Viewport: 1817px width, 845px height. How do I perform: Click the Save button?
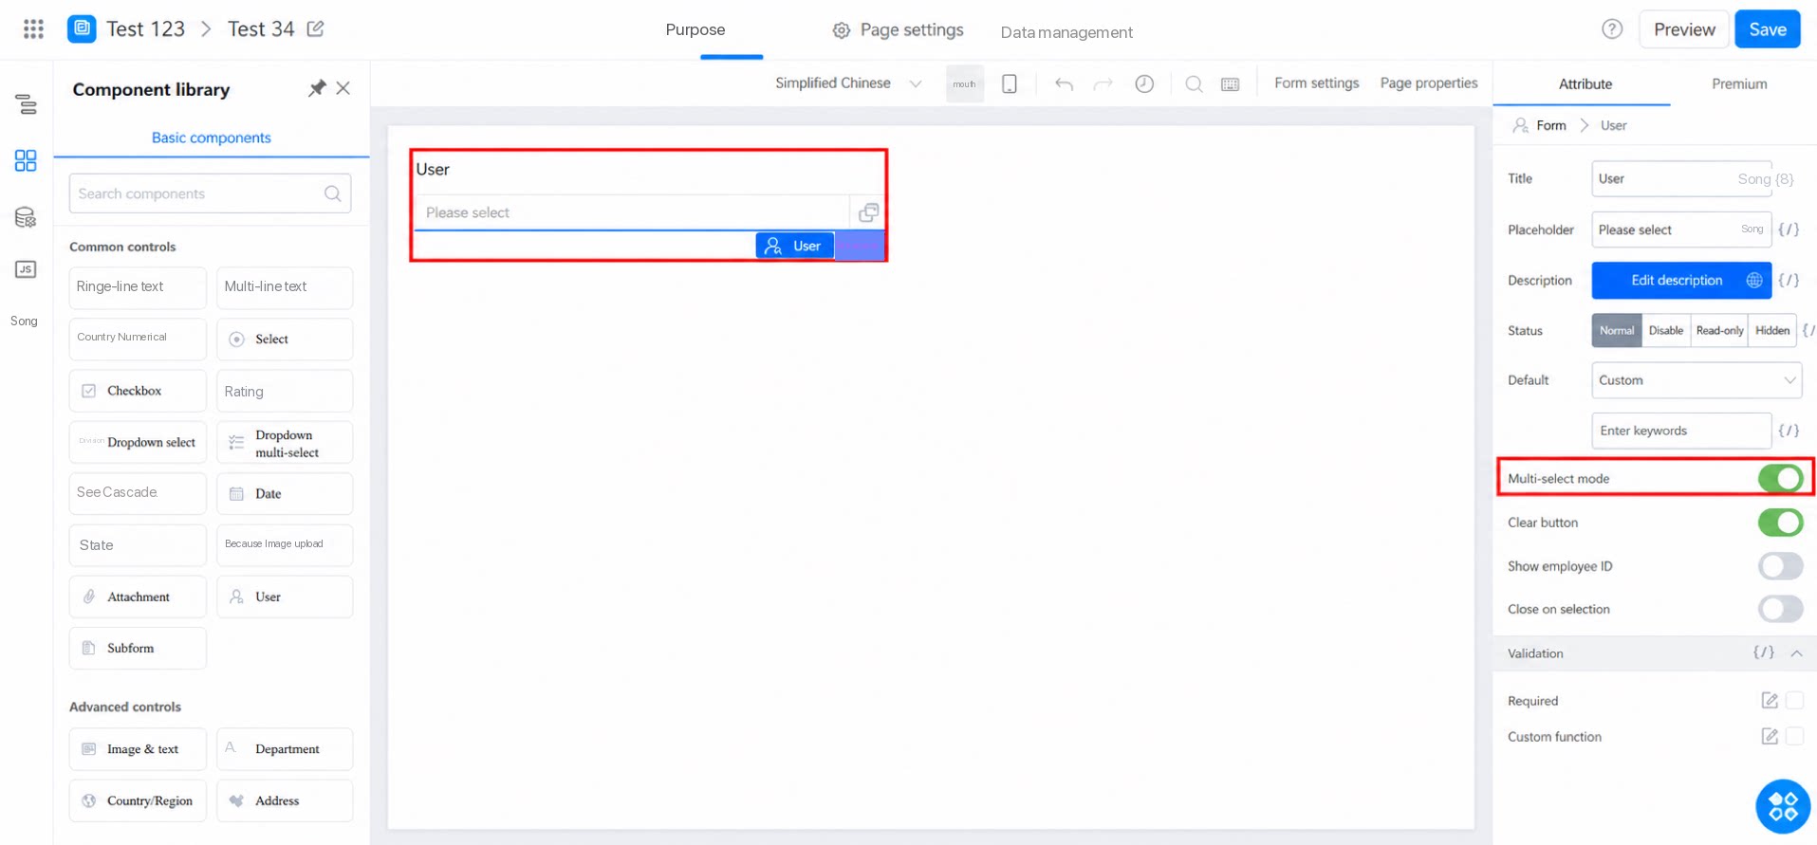(1768, 29)
